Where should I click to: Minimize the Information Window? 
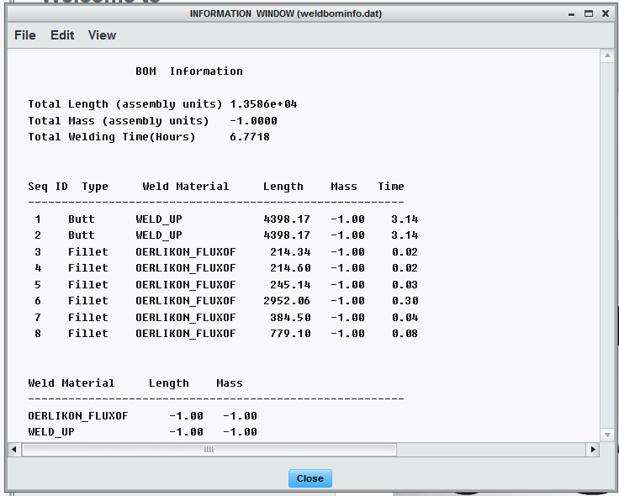(x=571, y=13)
